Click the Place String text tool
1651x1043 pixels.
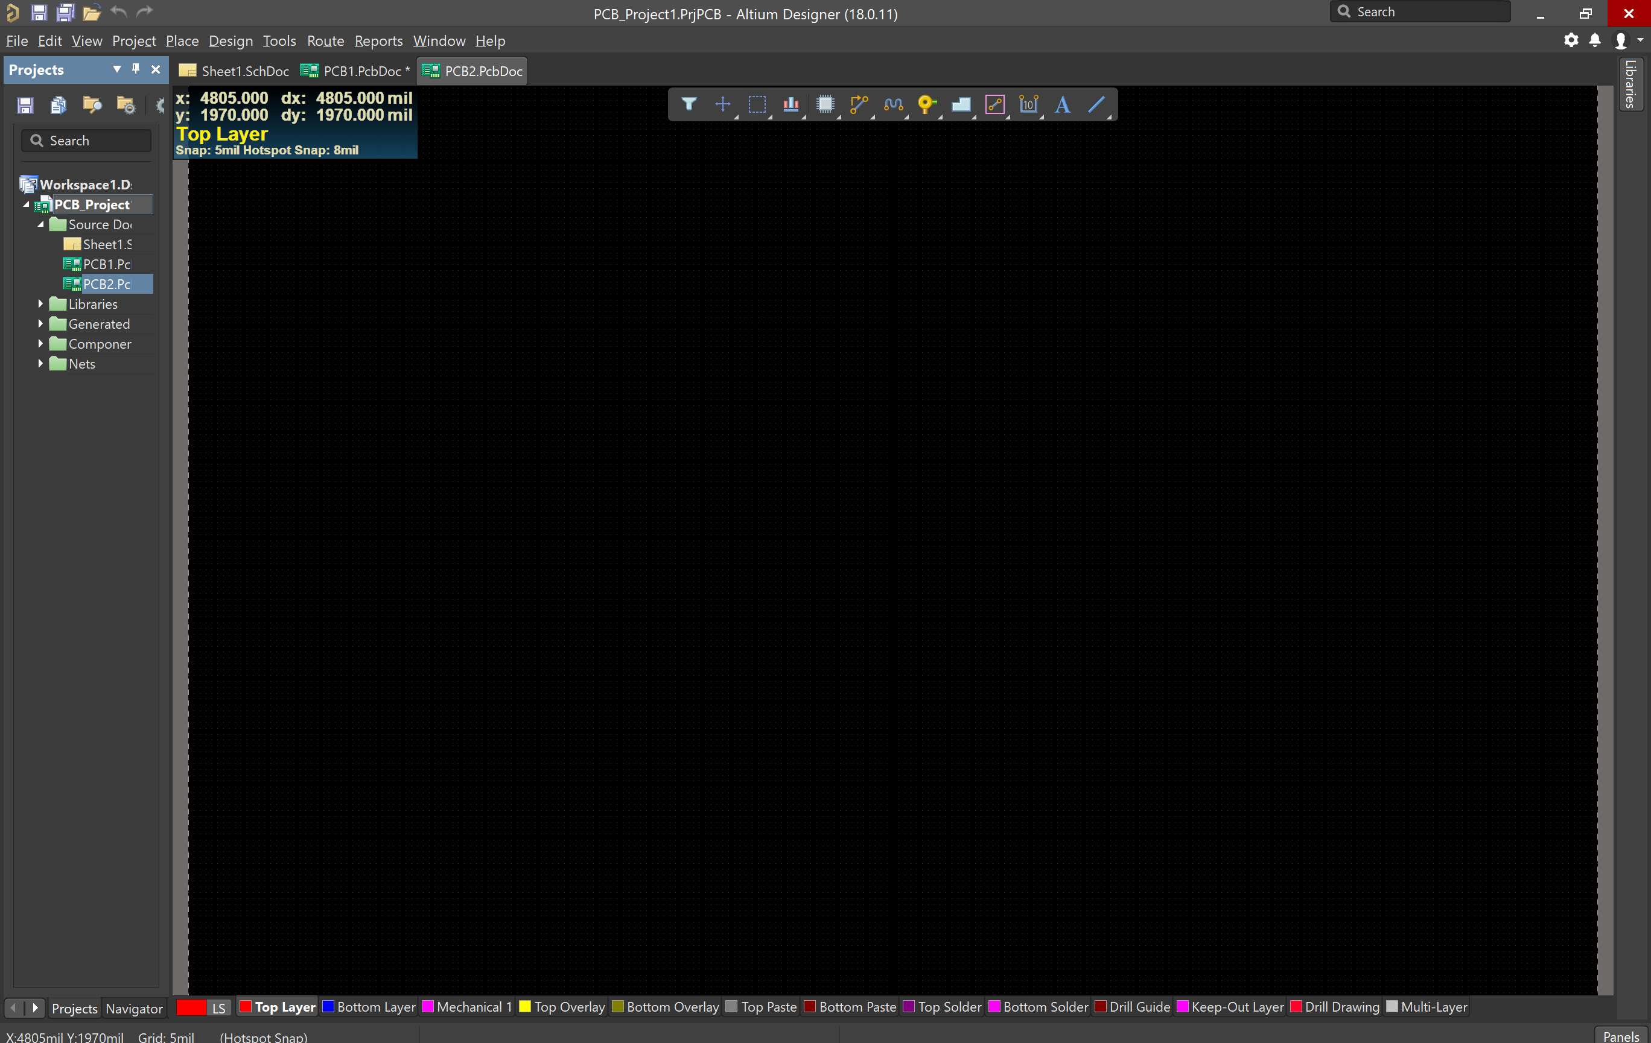[1063, 104]
